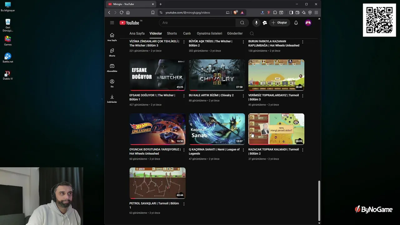Open Siz in the sidebar
This screenshot has width=400, height=225.
(x=112, y=83)
